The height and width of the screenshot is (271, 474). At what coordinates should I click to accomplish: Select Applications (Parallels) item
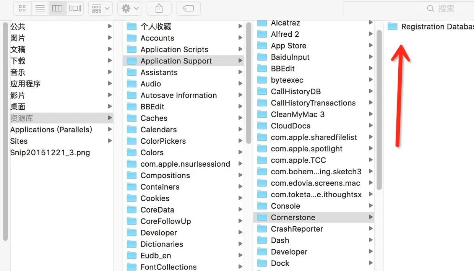click(x=51, y=130)
